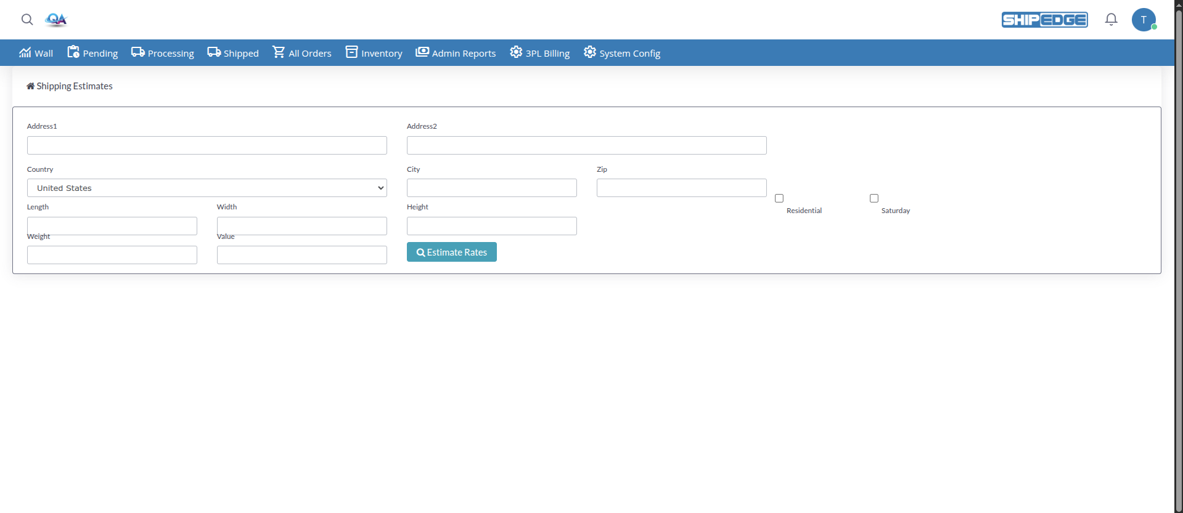Click the ShipEdge logo
The image size is (1183, 513).
click(x=1044, y=20)
